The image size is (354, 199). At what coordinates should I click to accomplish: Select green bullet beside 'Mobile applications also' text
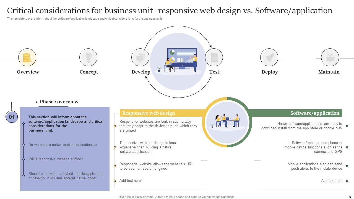[347, 166]
